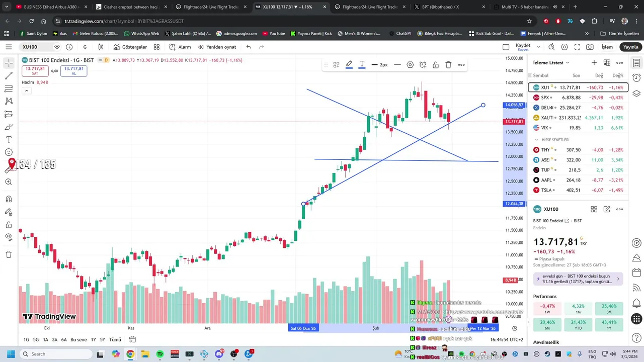644x362 pixels.
Task: Select the 1G time range
Action: pyautogui.click(x=26, y=340)
